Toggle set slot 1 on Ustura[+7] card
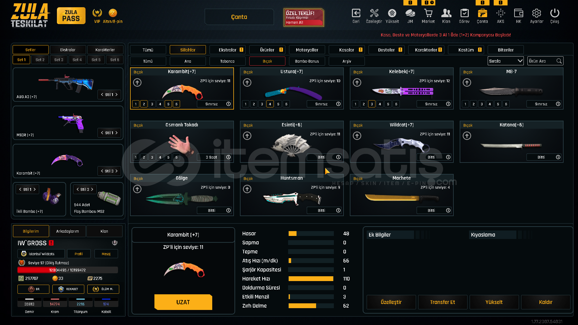The image size is (578, 325). coord(246,104)
